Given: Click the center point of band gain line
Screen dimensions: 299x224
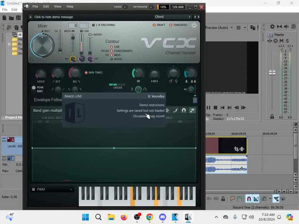Looking at the screenshot, I should point(114,148).
